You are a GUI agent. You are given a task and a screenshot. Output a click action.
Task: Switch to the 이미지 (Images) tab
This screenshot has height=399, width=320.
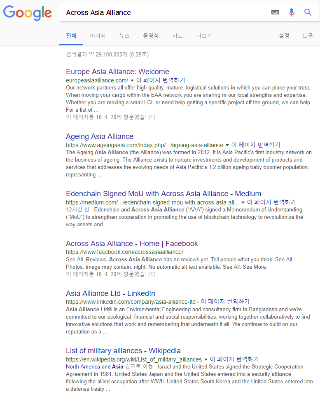pyautogui.click(x=98, y=36)
